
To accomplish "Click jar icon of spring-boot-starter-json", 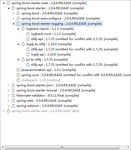I will 13,85.
